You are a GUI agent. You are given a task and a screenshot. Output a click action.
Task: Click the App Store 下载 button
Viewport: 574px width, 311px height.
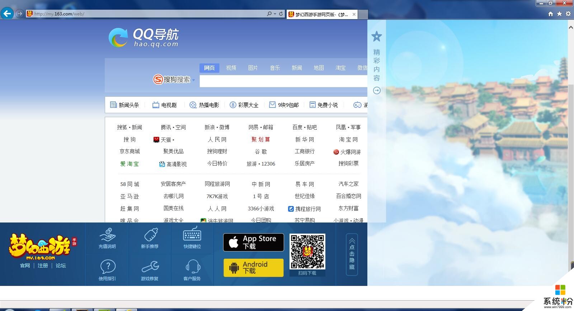tap(254, 243)
